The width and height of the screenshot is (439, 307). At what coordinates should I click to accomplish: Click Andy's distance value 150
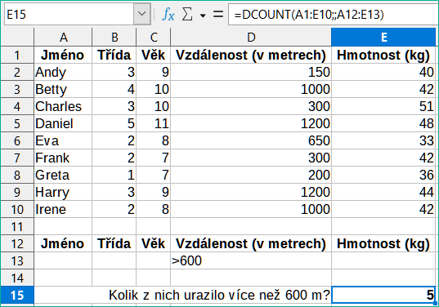(251, 72)
